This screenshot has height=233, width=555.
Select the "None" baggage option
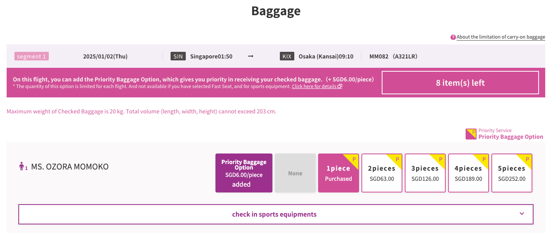(x=295, y=173)
